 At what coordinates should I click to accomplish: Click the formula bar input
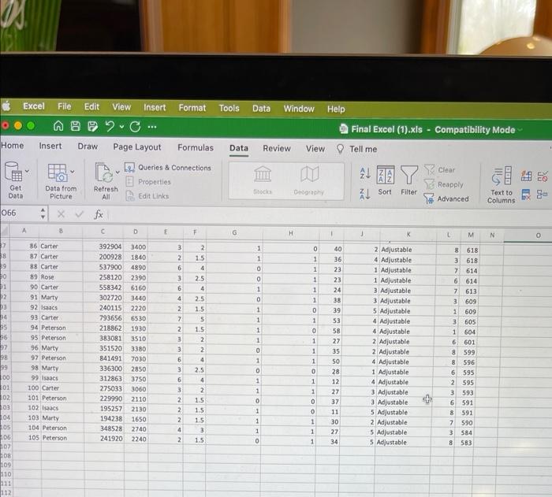pyautogui.click(x=329, y=215)
